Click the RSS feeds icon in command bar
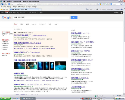This screenshot has width=125, height=100. (91, 9)
